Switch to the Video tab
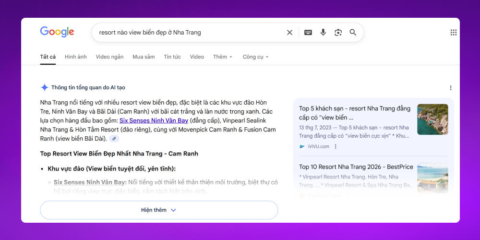Viewport: 480px width, 240px height. point(197,57)
